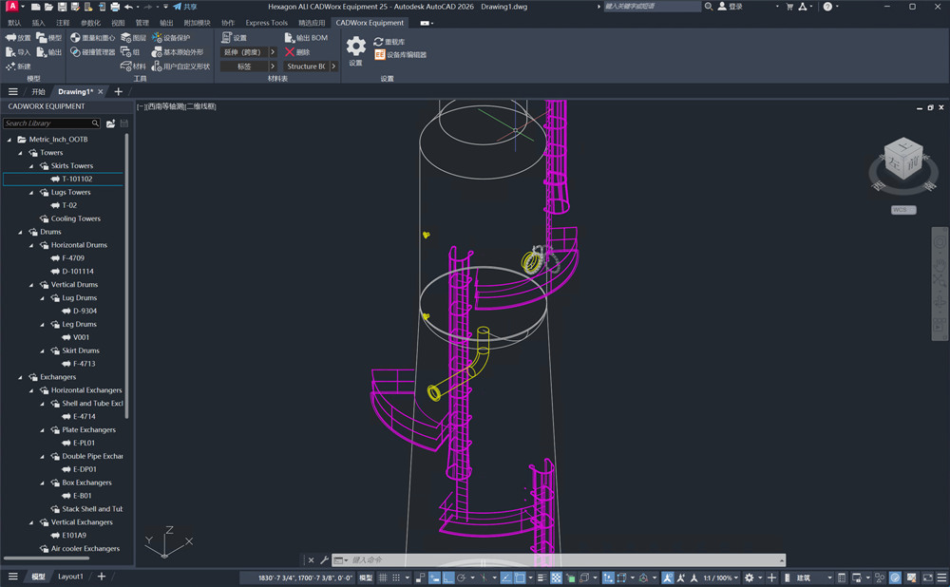
Task: Toggle ortho mode in the status bar
Action: tap(448, 578)
